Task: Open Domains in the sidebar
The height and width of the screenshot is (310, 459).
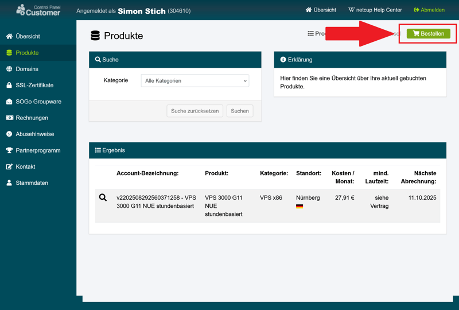Action: 26,69
